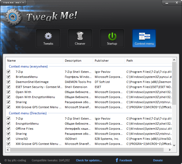Click Compatible tweaks: 164\202 status text
Viewport: 182px width, 164px height.
pos(51,160)
